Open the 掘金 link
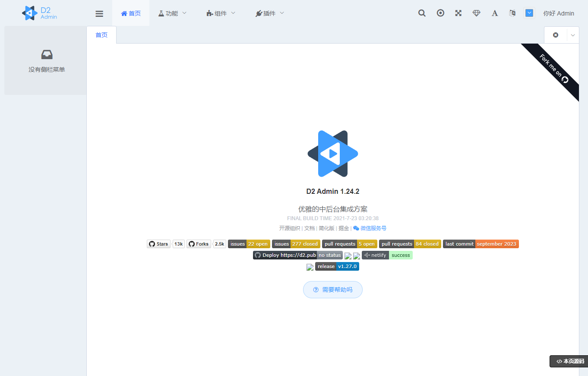Screen dimensions: 588x376 tap(344, 228)
